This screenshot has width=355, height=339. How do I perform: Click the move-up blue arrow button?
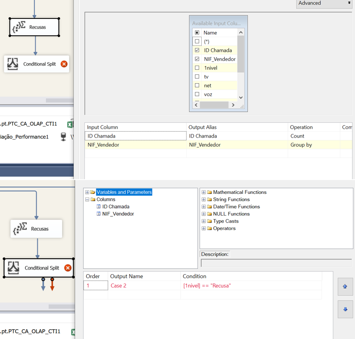pyautogui.click(x=345, y=286)
